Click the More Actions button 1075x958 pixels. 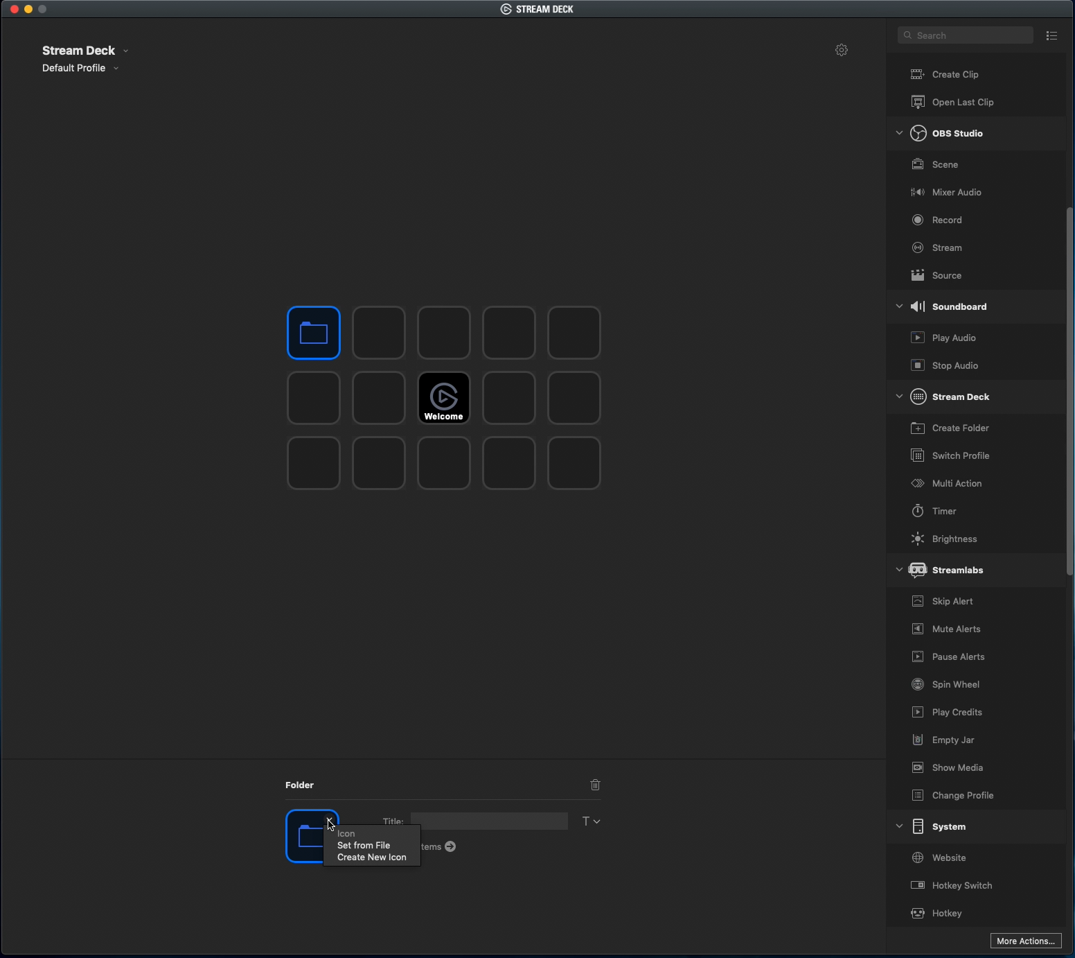[1026, 941]
